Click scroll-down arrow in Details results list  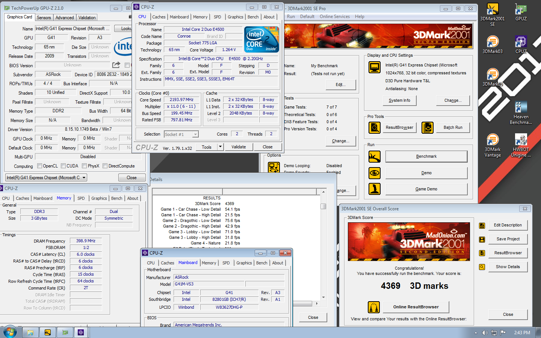[x=323, y=297]
